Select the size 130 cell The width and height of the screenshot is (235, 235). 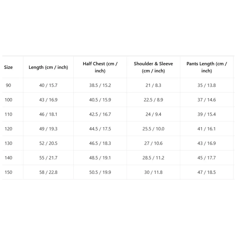[9, 143]
